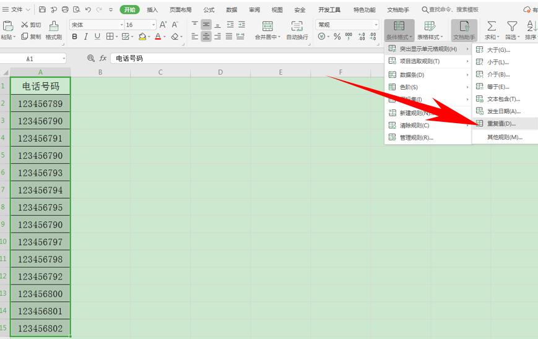Click the Document Helper (文档助手) ribbon button
The height and width of the screenshot is (339, 538).
tap(464, 30)
